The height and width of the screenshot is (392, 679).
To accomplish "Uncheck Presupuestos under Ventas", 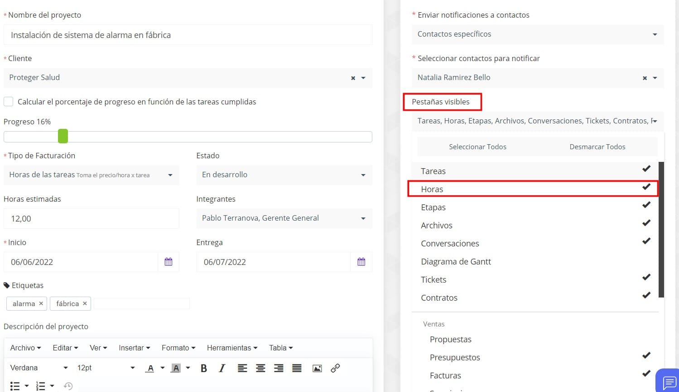I will click(x=535, y=357).
